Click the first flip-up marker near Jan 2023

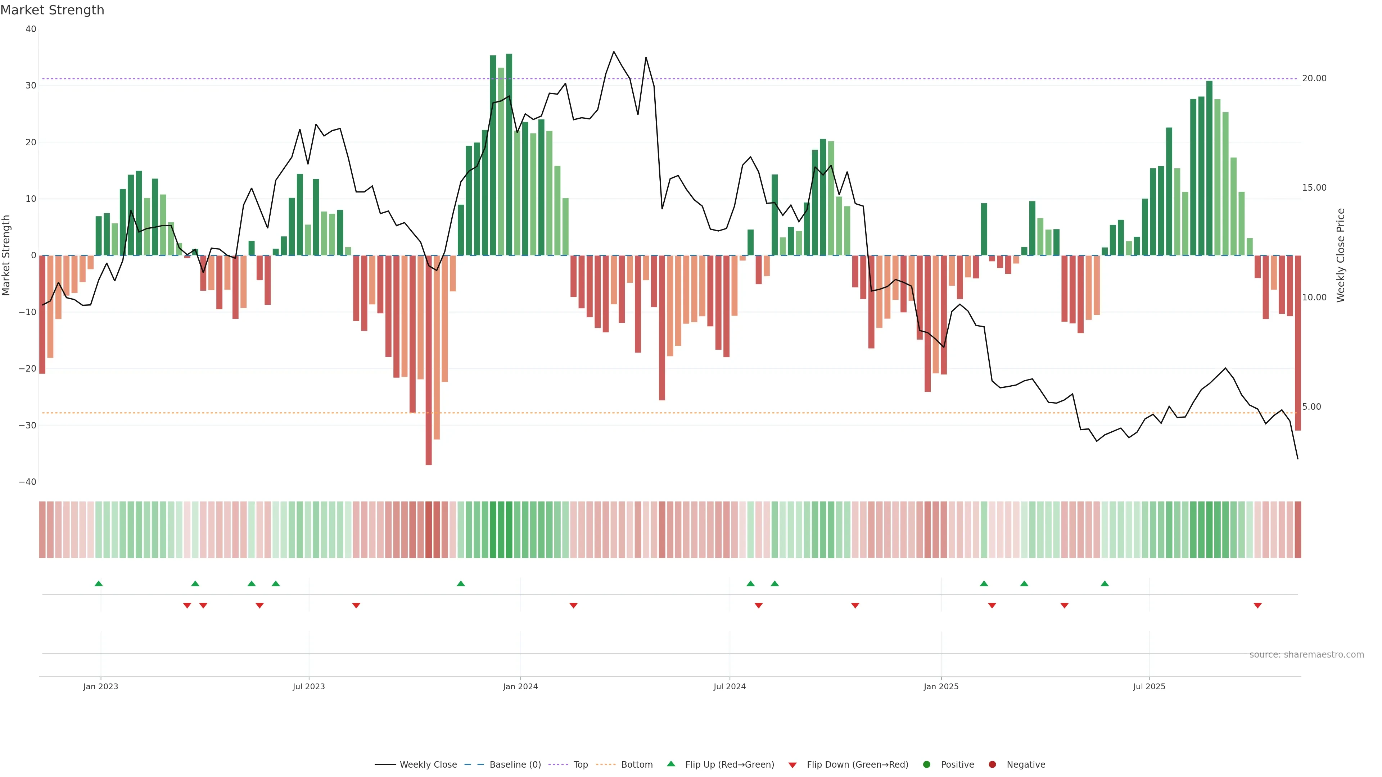[x=99, y=583]
